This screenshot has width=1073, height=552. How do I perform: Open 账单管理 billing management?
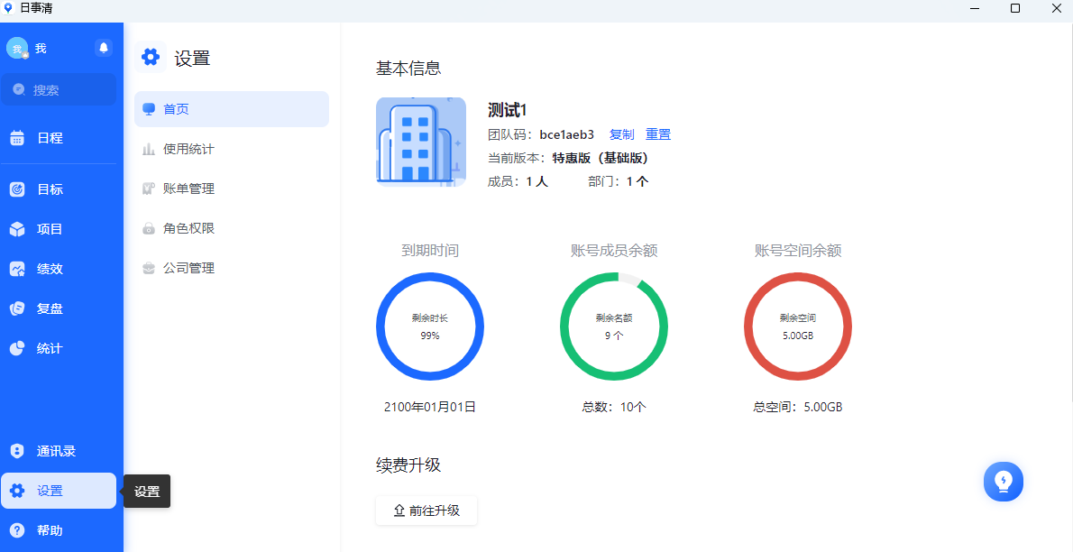(x=188, y=188)
